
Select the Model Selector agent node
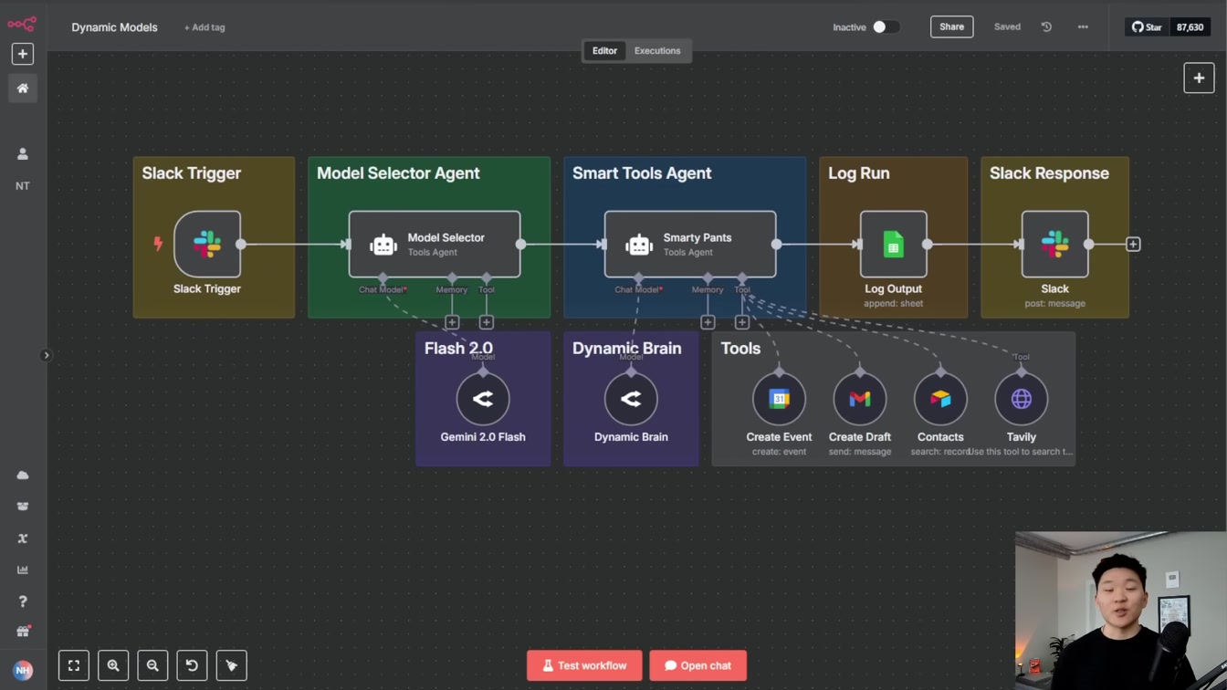435,245
